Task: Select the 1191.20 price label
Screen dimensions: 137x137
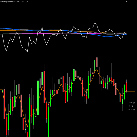Action: coord(132,103)
